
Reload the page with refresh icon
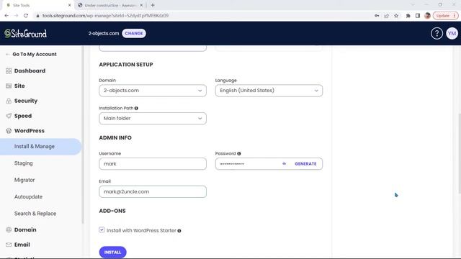pos(26,16)
